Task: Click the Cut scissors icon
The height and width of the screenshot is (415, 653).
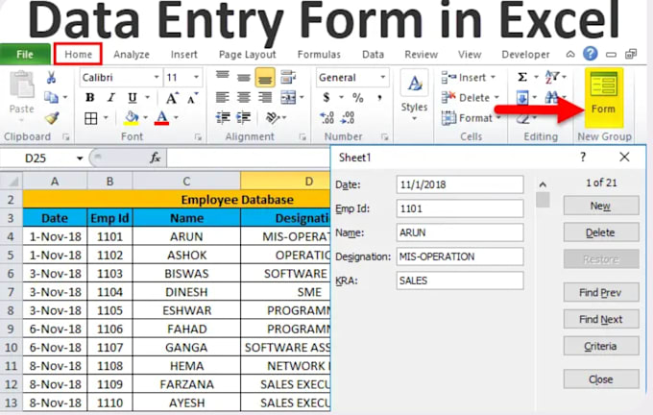Action: point(51,77)
